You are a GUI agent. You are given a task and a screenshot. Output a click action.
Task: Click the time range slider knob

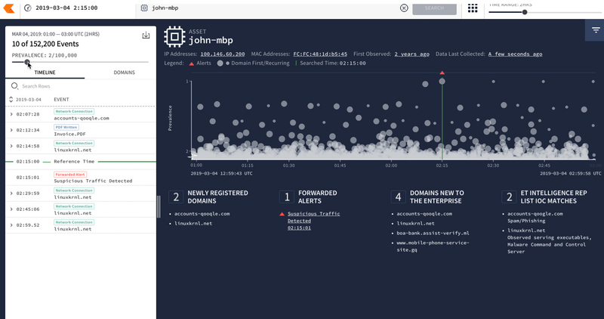[525, 12]
